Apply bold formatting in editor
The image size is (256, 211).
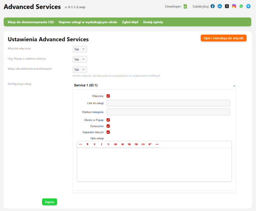pos(94,144)
